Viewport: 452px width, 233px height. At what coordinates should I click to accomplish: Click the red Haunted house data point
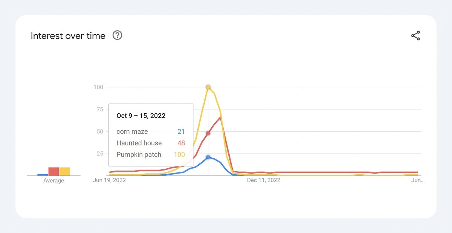[208, 133]
